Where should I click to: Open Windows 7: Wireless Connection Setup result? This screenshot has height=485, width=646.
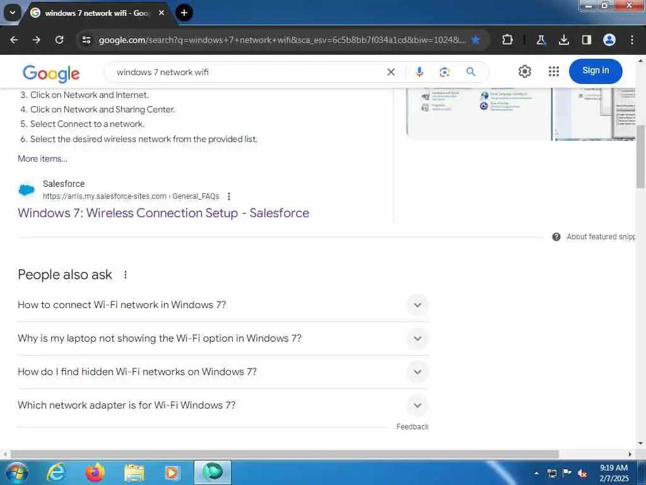163,213
